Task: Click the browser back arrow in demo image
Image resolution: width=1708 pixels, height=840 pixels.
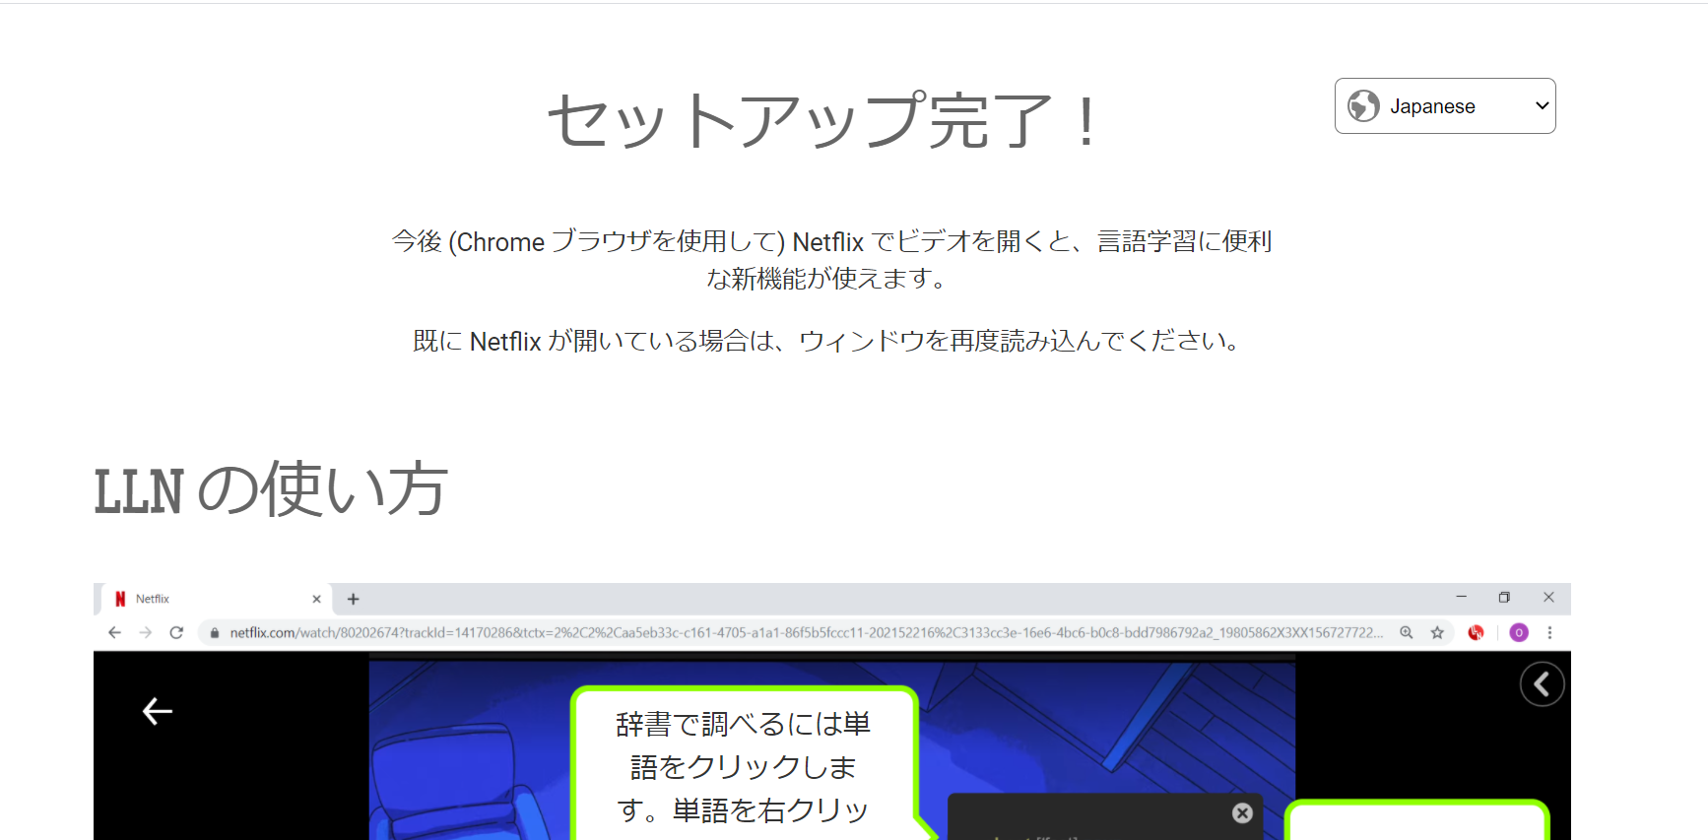Action: click(114, 632)
